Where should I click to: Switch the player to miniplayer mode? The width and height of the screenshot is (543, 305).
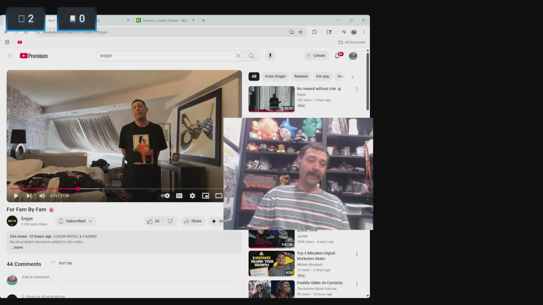pos(206,196)
